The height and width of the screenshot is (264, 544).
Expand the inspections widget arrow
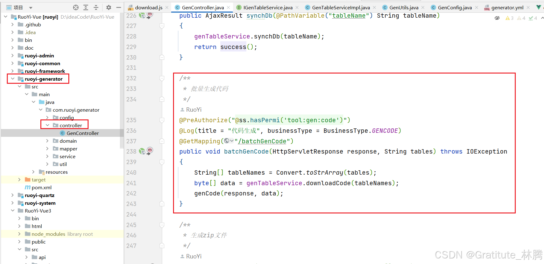pyautogui.click(x=542, y=18)
